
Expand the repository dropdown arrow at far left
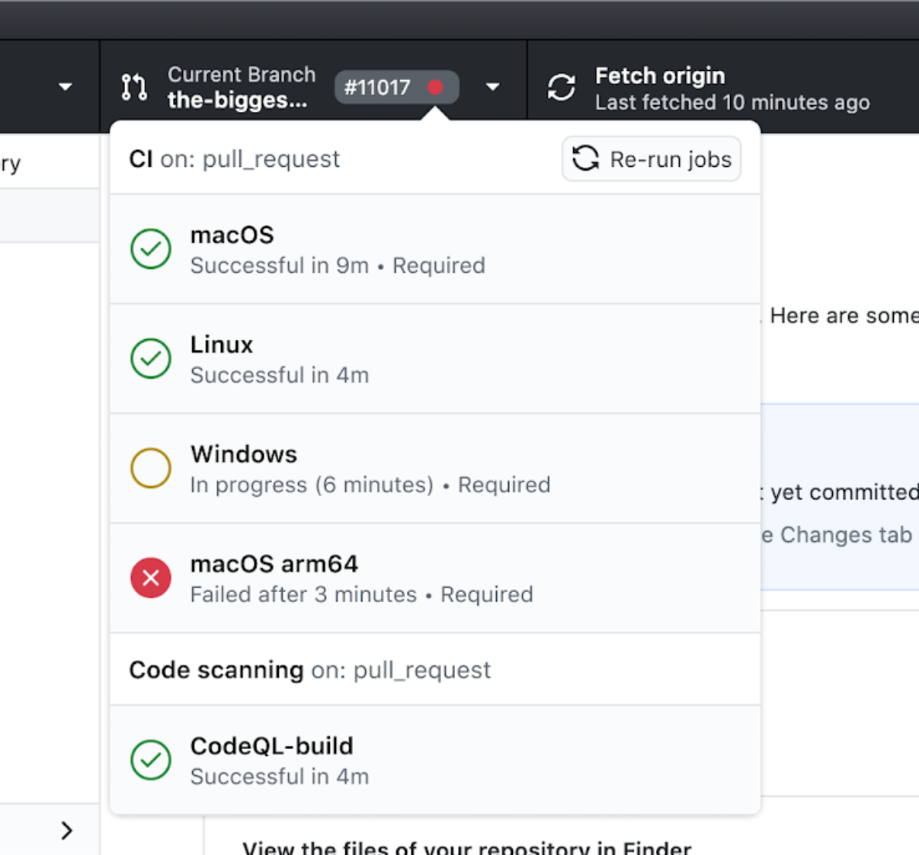pos(66,87)
